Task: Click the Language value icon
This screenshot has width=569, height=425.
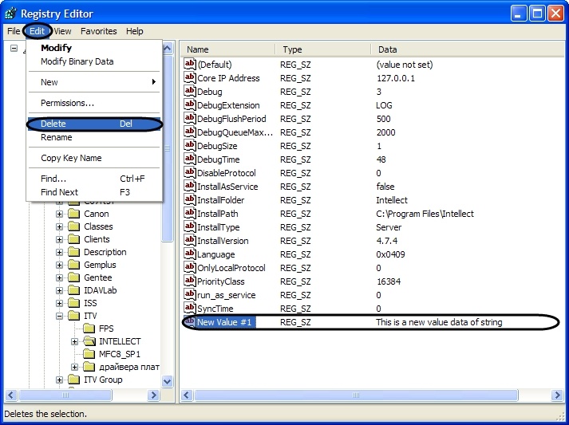Action: pyautogui.click(x=190, y=254)
